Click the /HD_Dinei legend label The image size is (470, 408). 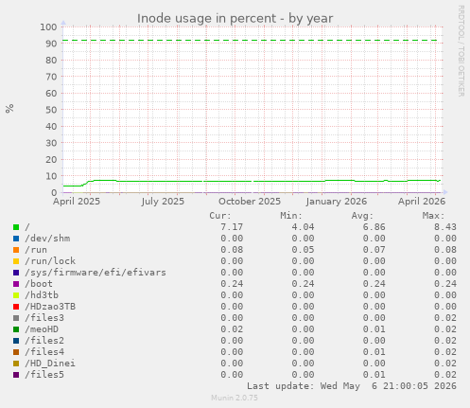(x=50, y=364)
